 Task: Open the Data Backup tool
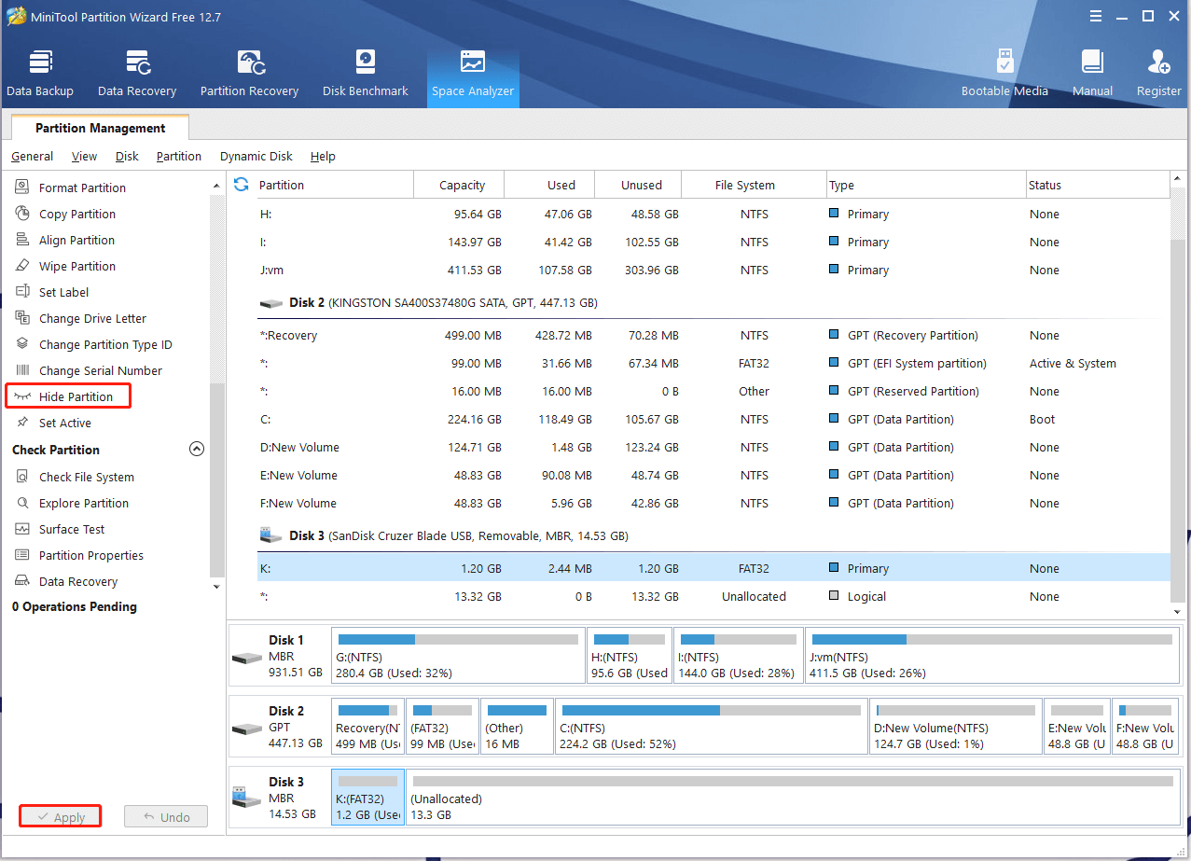[x=40, y=74]
